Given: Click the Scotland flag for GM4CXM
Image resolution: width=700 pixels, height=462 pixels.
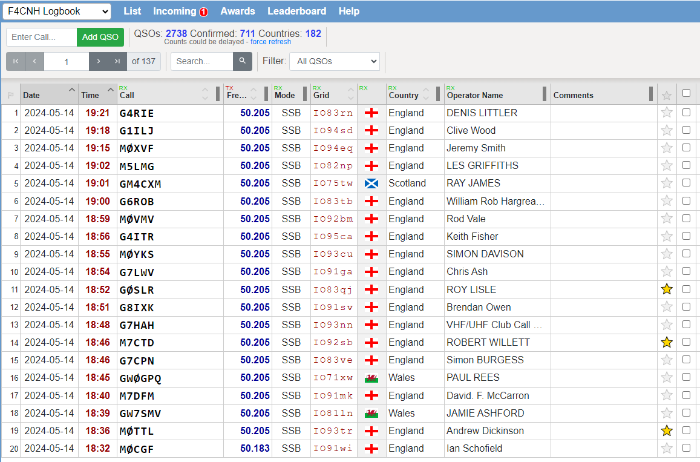Looking at the screenshot, I should pos(371,183).
